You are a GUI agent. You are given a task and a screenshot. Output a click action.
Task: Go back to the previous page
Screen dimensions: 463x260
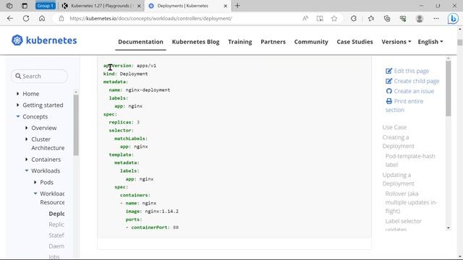coord(10,18)
